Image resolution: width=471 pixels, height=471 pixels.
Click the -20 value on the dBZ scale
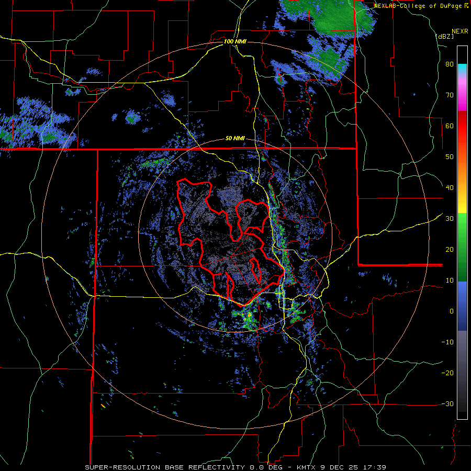click(447, 373)
